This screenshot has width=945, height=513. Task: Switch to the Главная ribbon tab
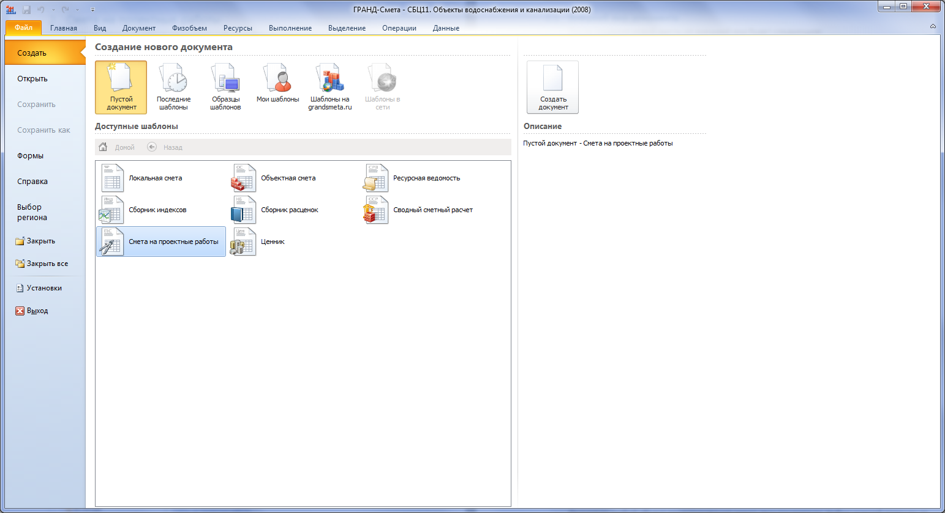(64, 28)
